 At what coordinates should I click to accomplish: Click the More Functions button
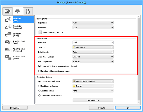(93, 100)
